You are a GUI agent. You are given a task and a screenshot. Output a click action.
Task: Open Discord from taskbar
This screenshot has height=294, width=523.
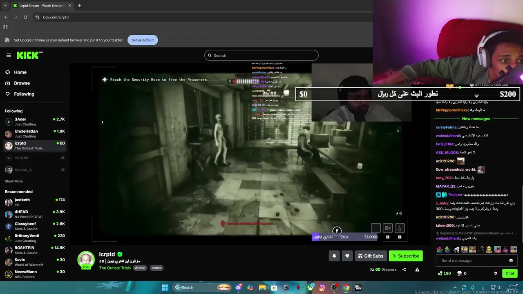coord(239,287)
